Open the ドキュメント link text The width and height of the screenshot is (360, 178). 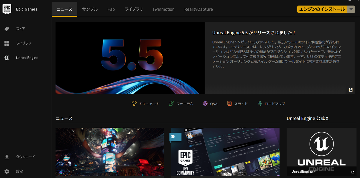149,104
